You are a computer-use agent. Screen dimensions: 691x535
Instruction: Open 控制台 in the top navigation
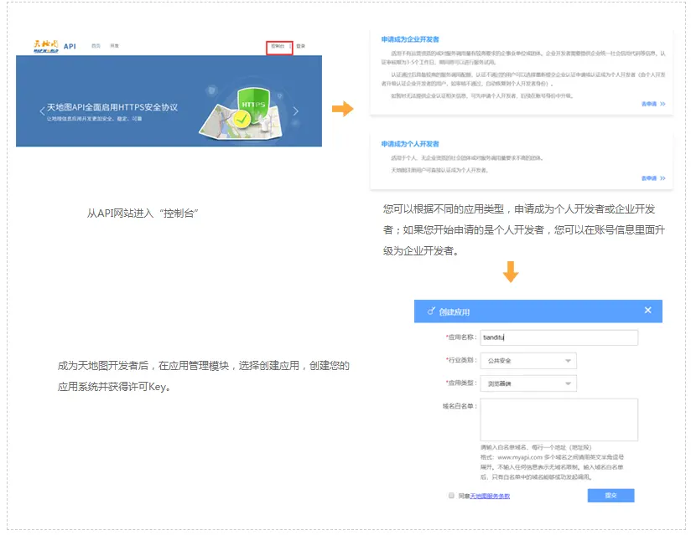[278, 46]
